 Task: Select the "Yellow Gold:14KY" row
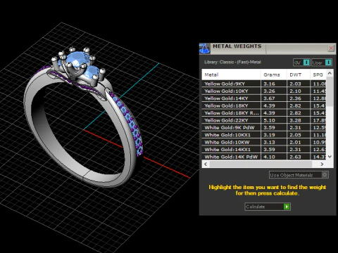tap(264, 98)
